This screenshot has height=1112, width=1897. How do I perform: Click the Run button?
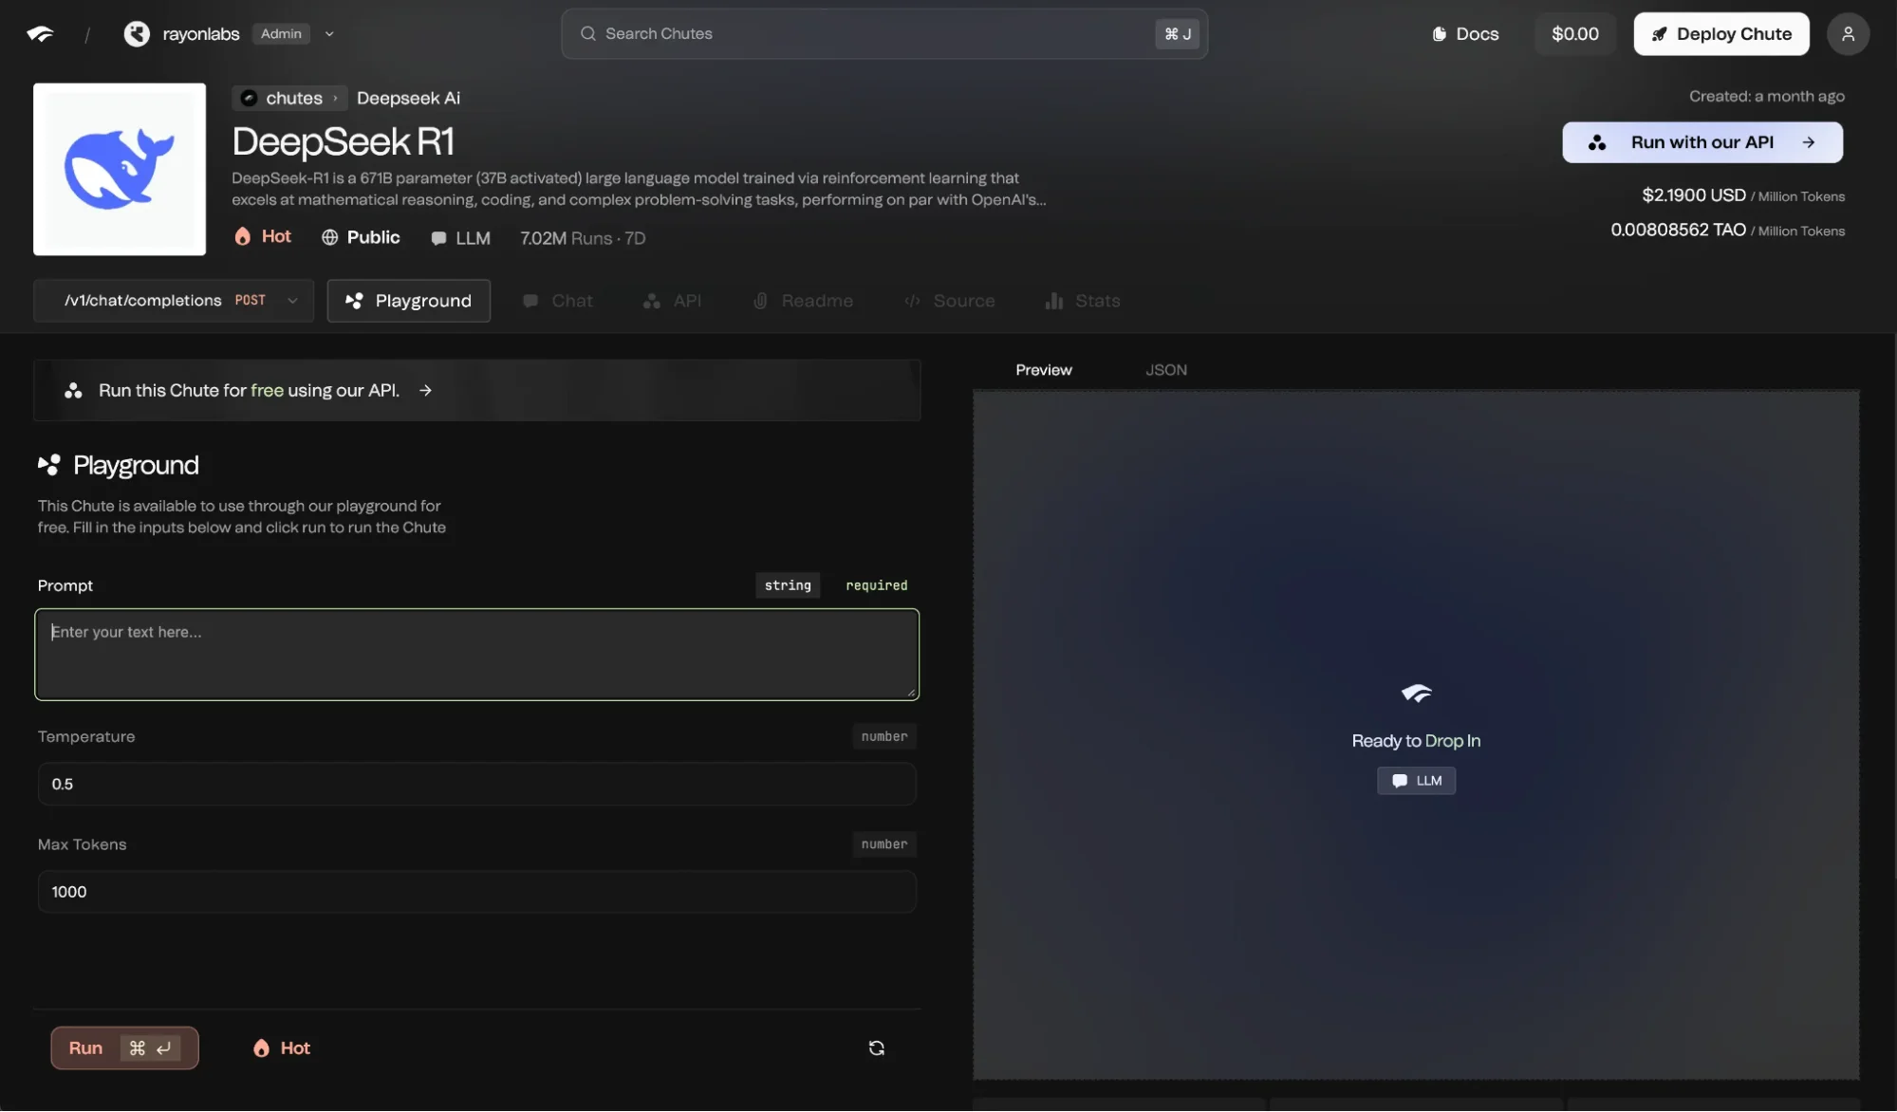pos(124,1048)
